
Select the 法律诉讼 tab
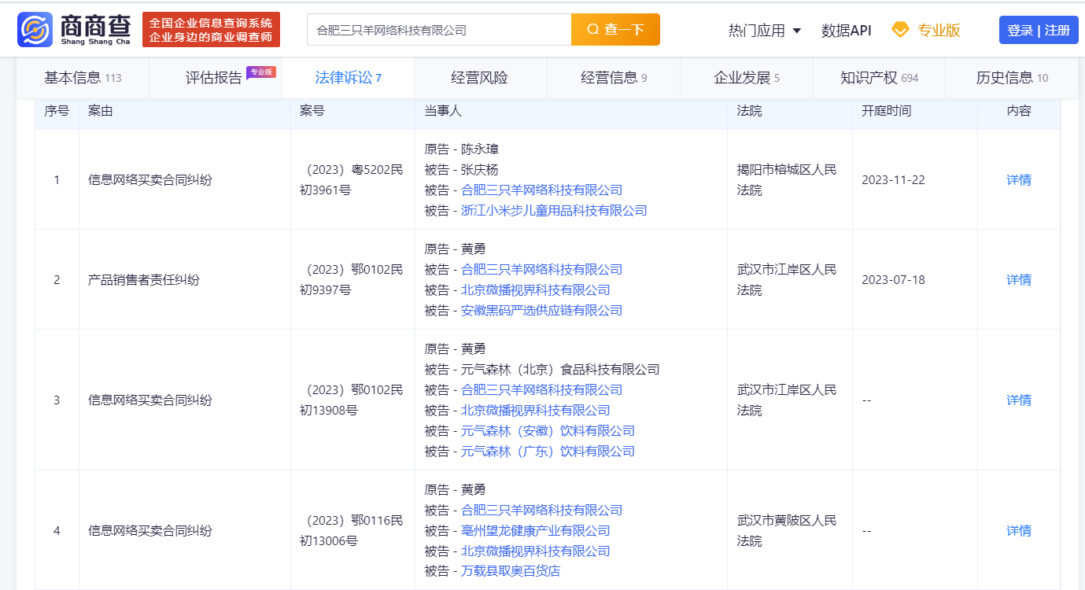pyautogui.click(x=348, y=77)
